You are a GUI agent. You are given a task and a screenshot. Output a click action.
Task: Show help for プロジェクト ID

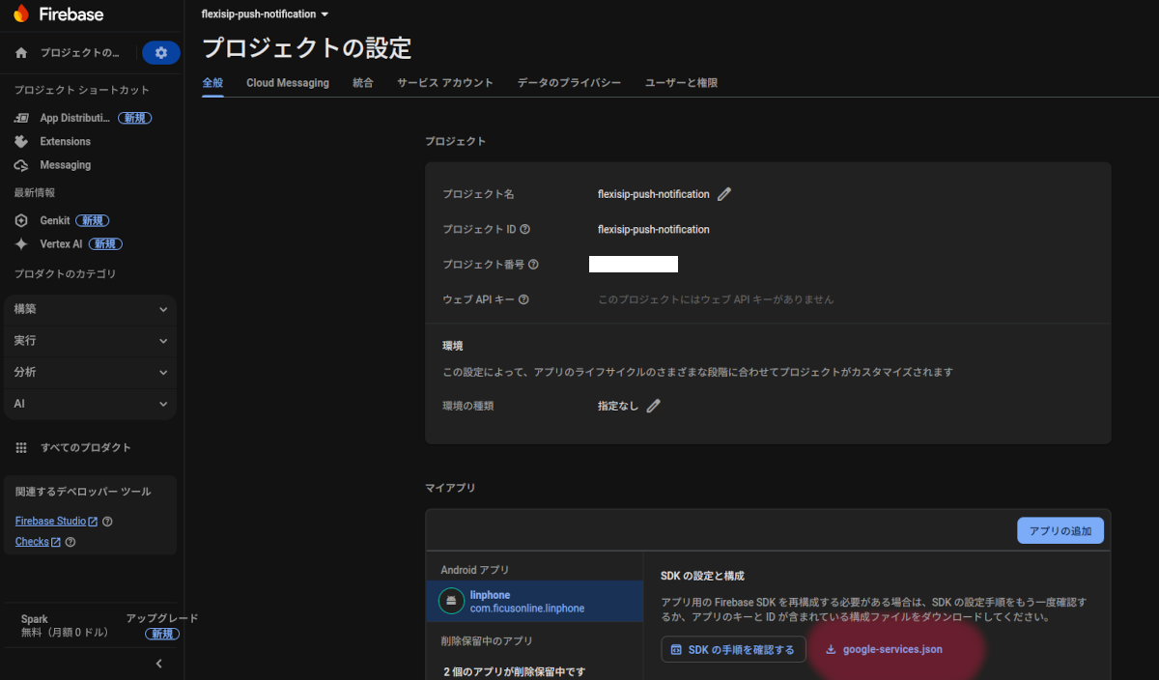click(525, 230)
